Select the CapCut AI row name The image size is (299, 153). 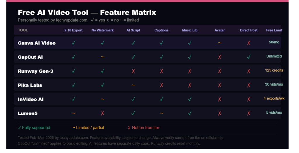point(30,57)
